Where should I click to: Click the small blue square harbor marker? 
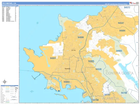click(x=59, y=91)
